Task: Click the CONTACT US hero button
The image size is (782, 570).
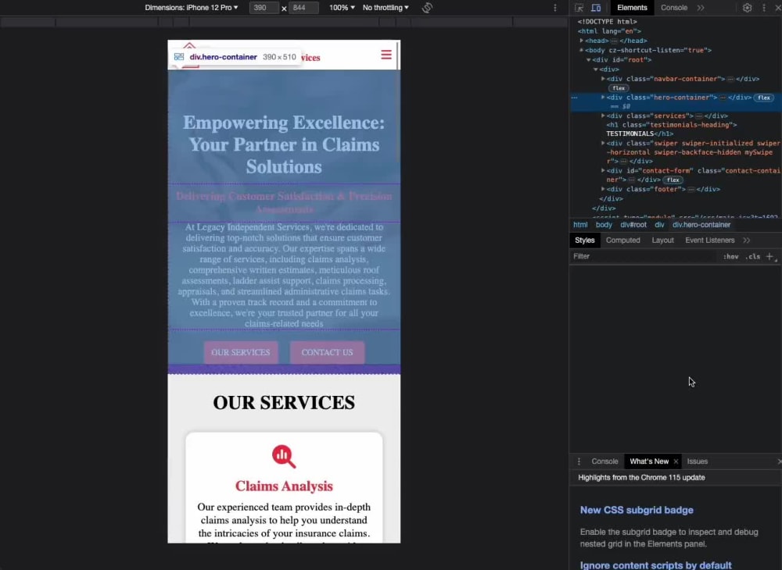Action: coord(327,352)
